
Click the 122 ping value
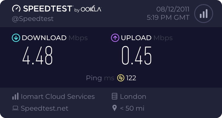click(131, 78)
